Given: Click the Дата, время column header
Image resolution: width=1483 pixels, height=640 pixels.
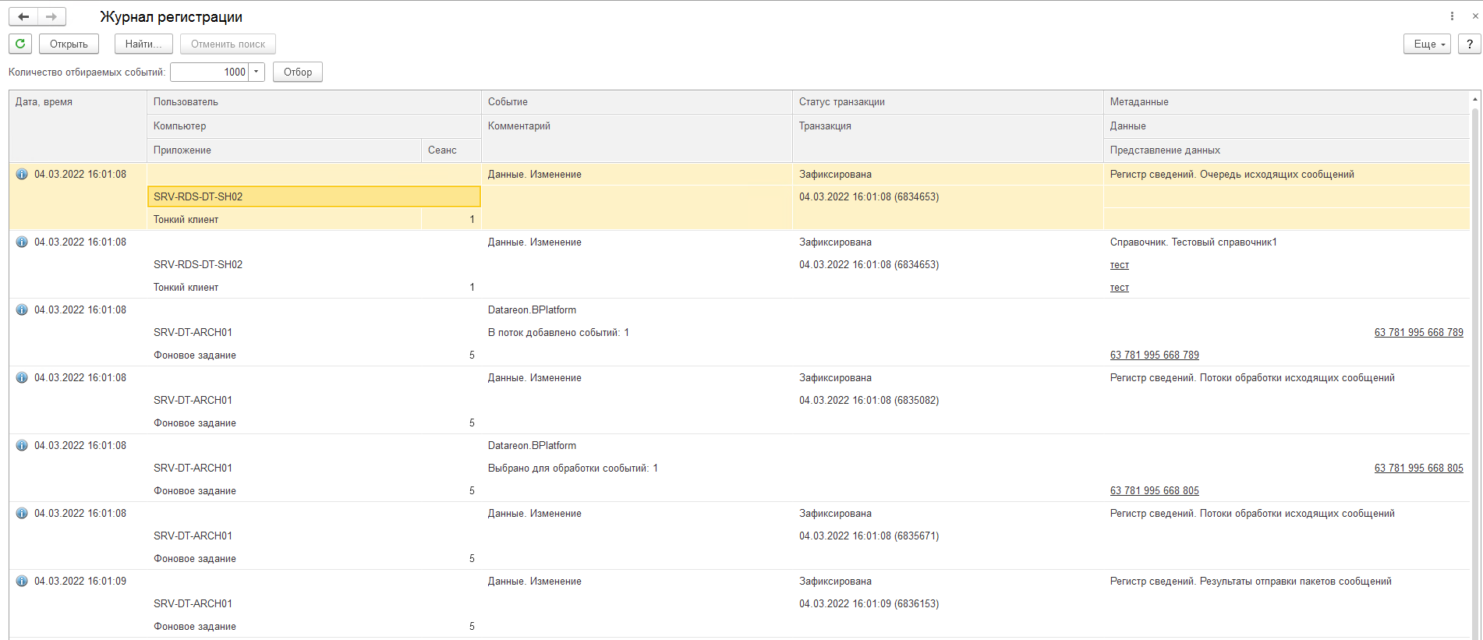Looking at the screenshot, I should pos(44,102).
